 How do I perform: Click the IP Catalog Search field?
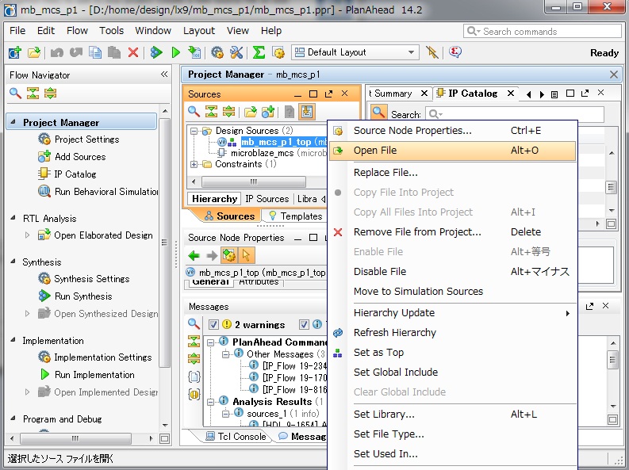point(515,114)
